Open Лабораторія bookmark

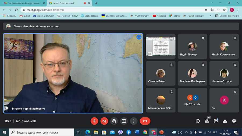[x=90, y=16]
